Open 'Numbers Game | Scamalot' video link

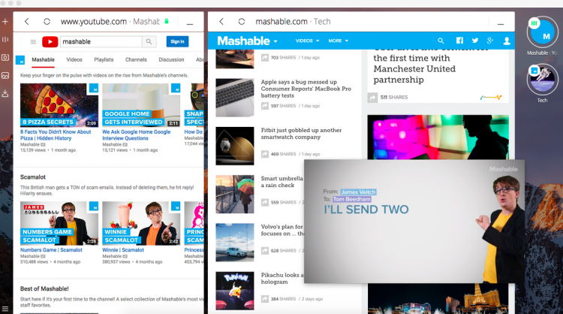click(x=51, y=250)
